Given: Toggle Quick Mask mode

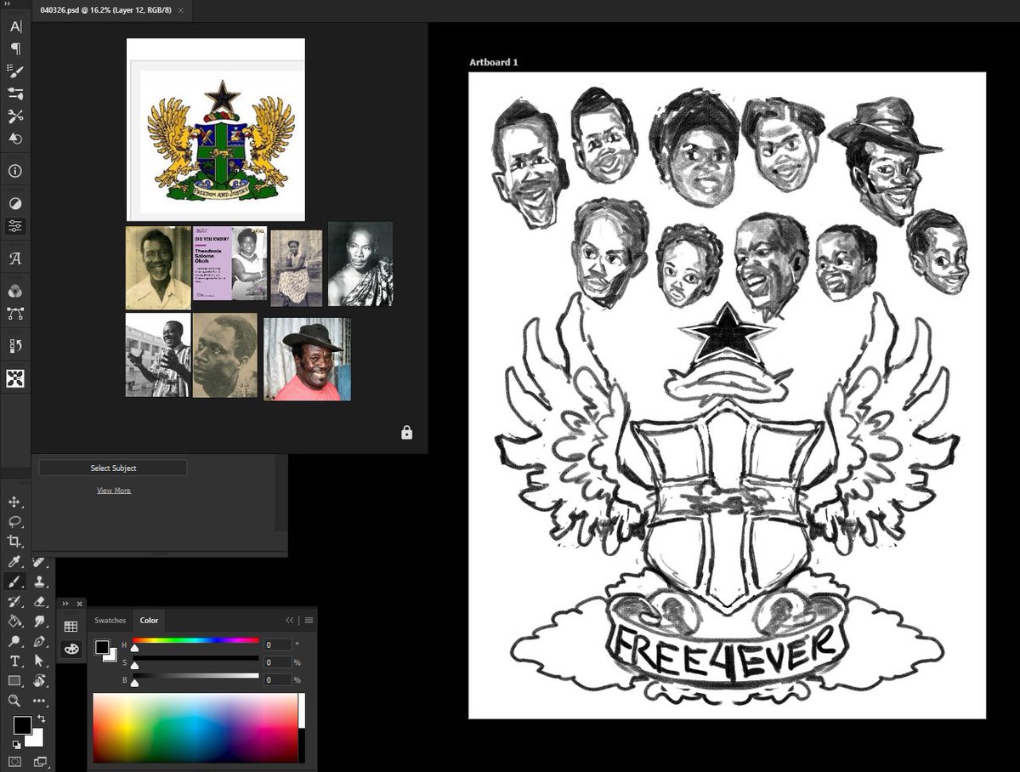Looking at the screenshot, I should (14, 762).
